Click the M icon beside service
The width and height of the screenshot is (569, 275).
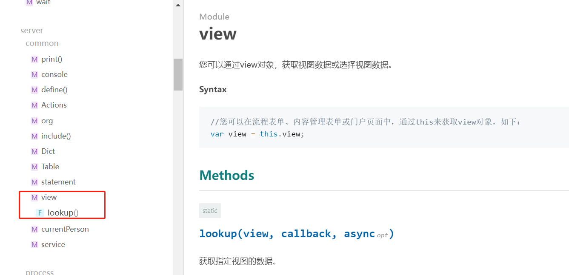(x=34, y=245)
